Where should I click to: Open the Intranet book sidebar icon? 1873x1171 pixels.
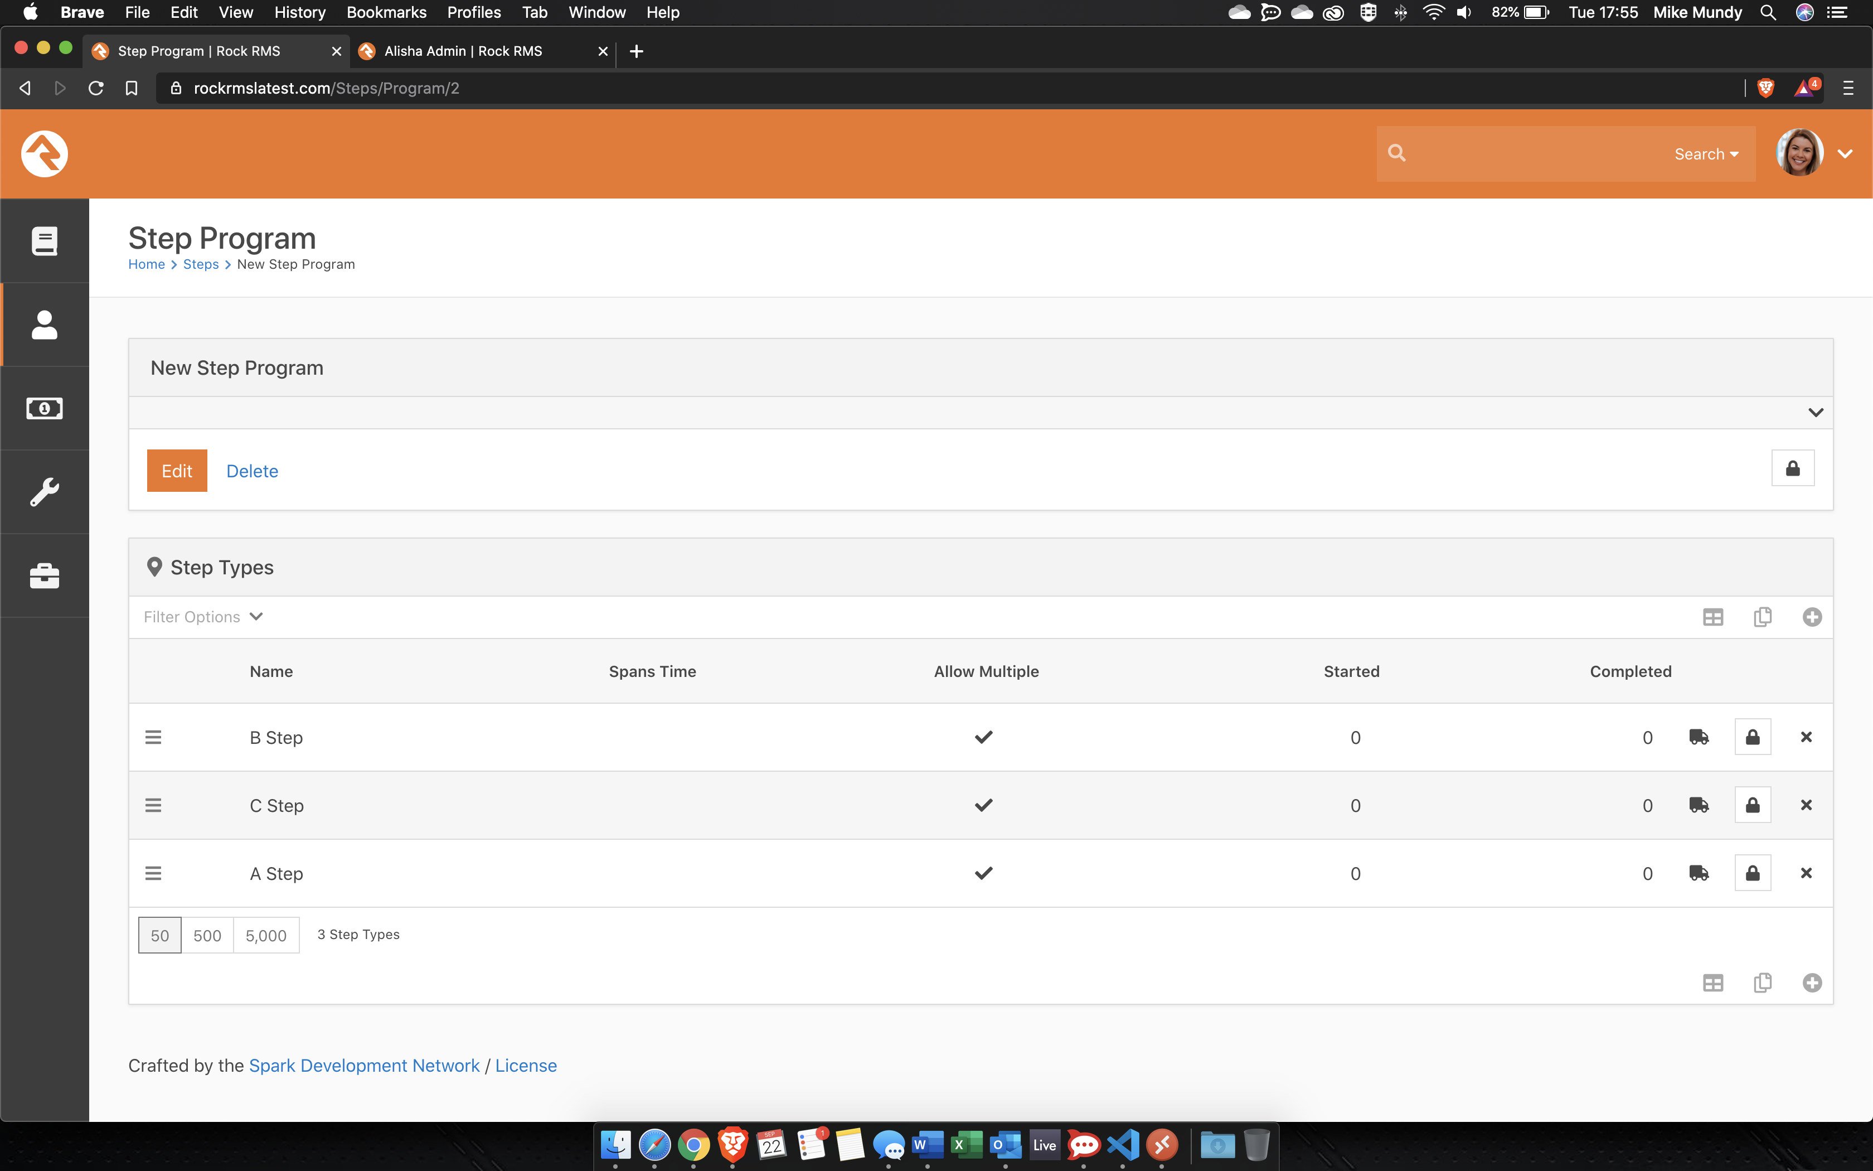(44, 241)
